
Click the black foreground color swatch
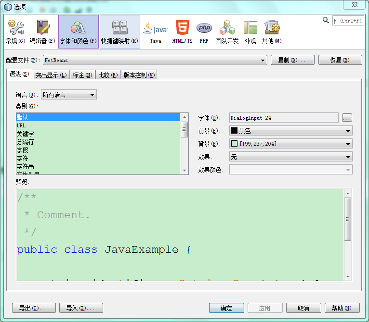click(234, 131)
